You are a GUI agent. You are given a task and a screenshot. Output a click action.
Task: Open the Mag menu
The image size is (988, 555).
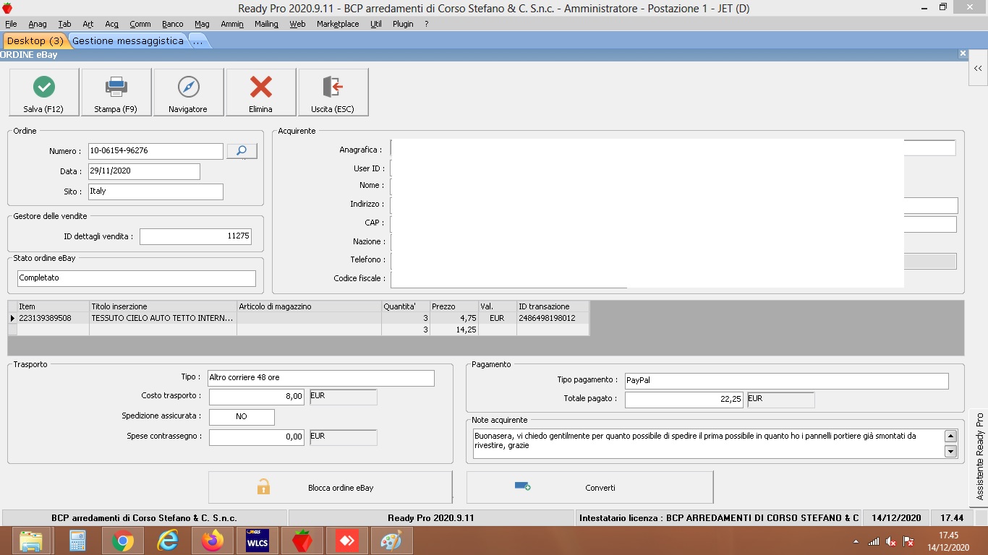click(x=202, y=24)
